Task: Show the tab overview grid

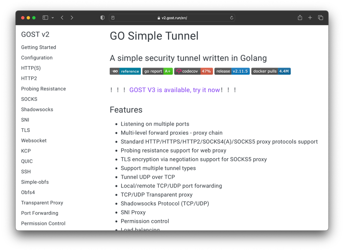Action: tap(320, 17)
